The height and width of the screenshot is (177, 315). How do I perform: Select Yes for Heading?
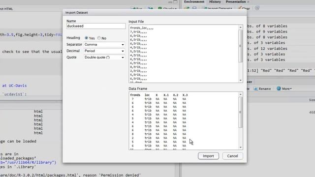pyautogui.click(x=87, y=38)
